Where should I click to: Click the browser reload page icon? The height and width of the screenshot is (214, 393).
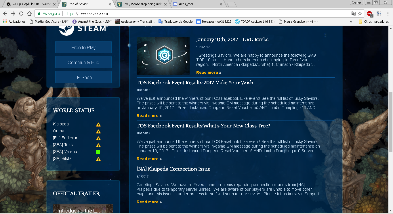[21, 14]
